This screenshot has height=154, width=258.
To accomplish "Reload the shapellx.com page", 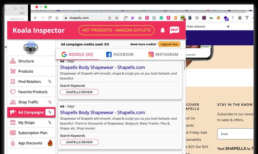I will pos(50,18).
